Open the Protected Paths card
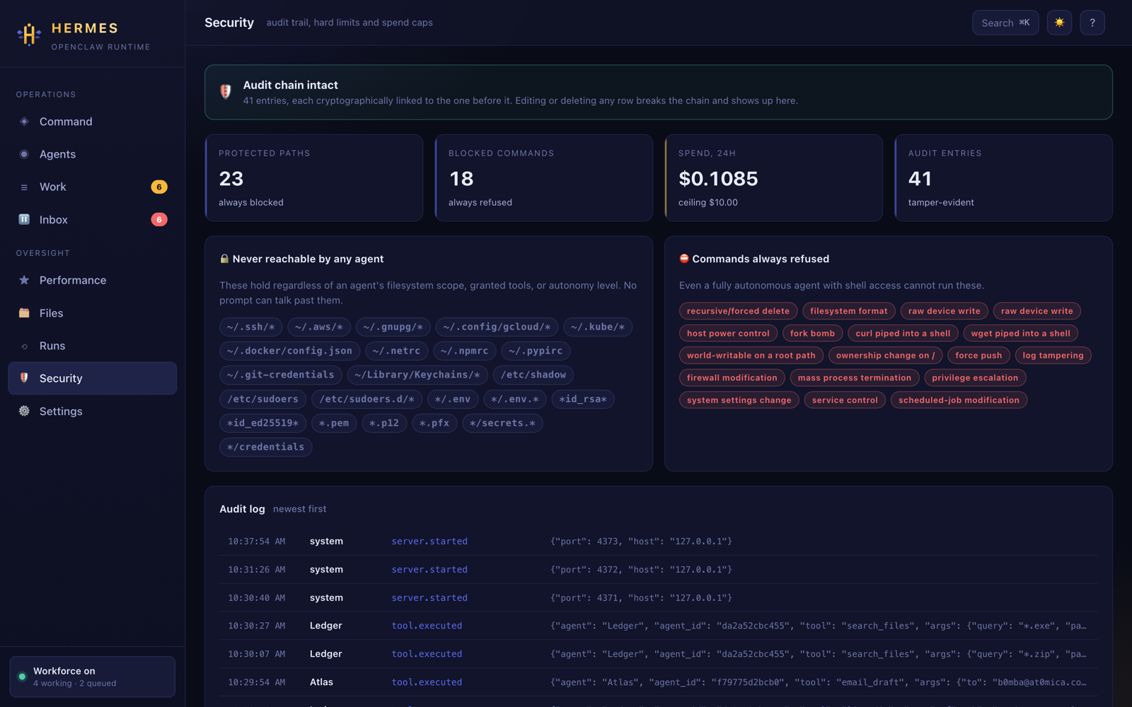The image size is (1132, 707). coord(314,178)
